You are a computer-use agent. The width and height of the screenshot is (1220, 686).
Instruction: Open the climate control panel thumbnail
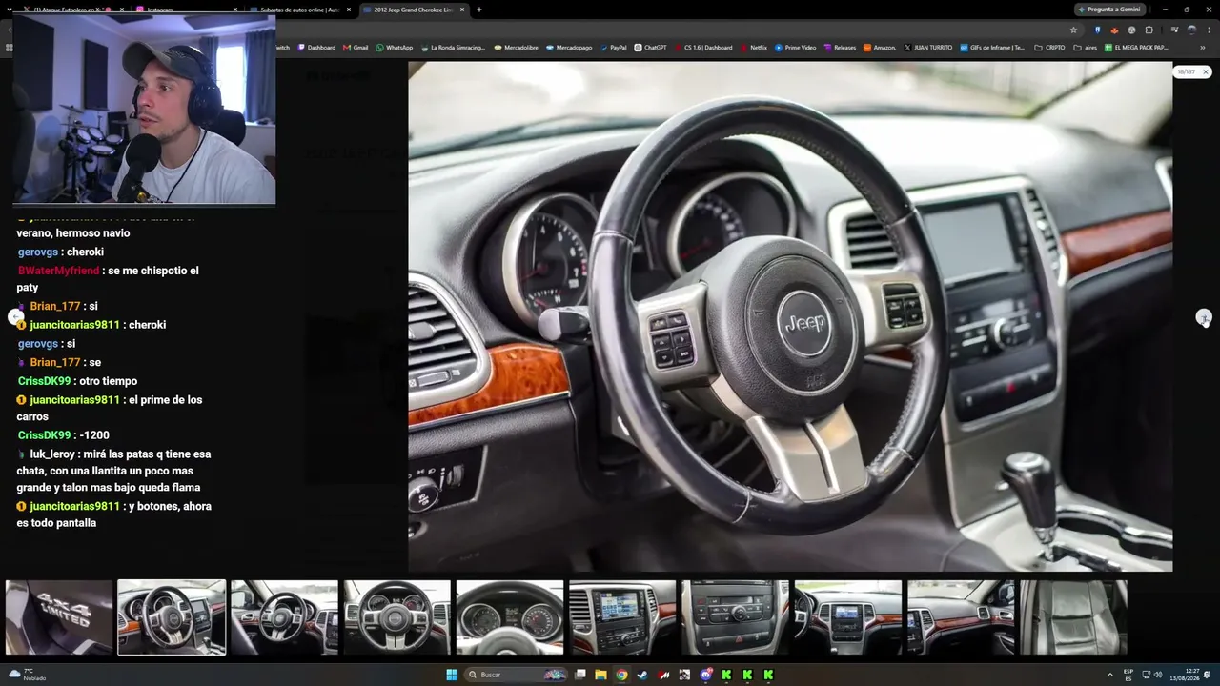(735, 617)
